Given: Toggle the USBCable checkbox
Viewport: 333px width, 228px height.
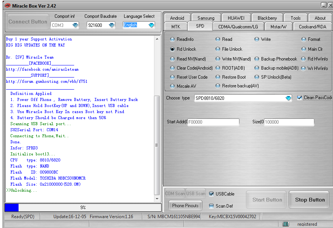Looking at the screenshot, I should point(212,194).
